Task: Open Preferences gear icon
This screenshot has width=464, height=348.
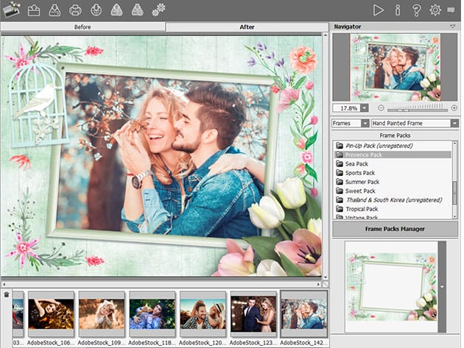Action: [x=435, y=10]
